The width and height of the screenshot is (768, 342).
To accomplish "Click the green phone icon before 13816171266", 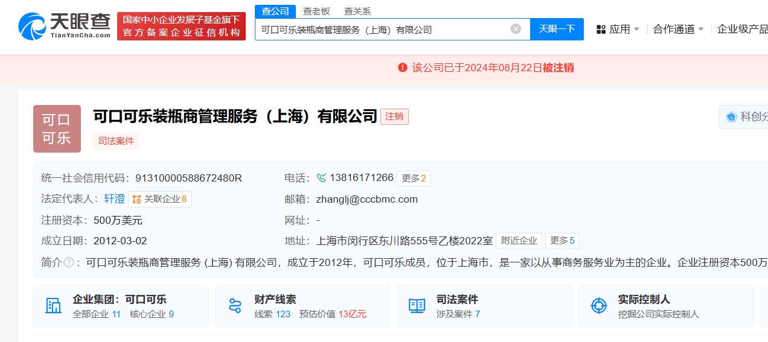I will (x=321, y=178).
